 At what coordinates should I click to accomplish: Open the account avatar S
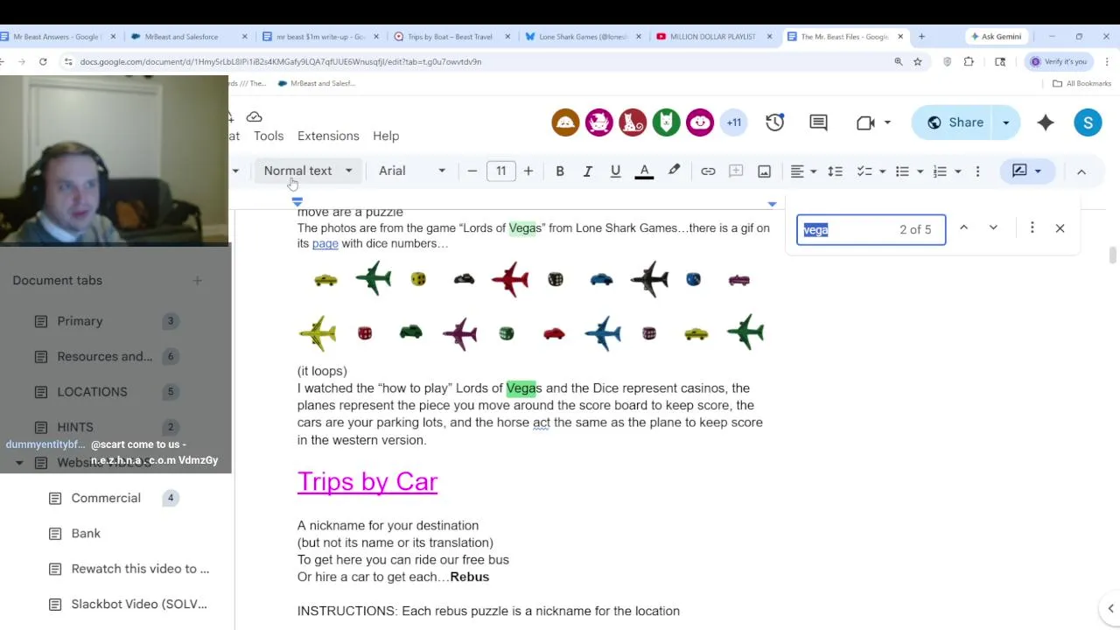point(1088,122)
